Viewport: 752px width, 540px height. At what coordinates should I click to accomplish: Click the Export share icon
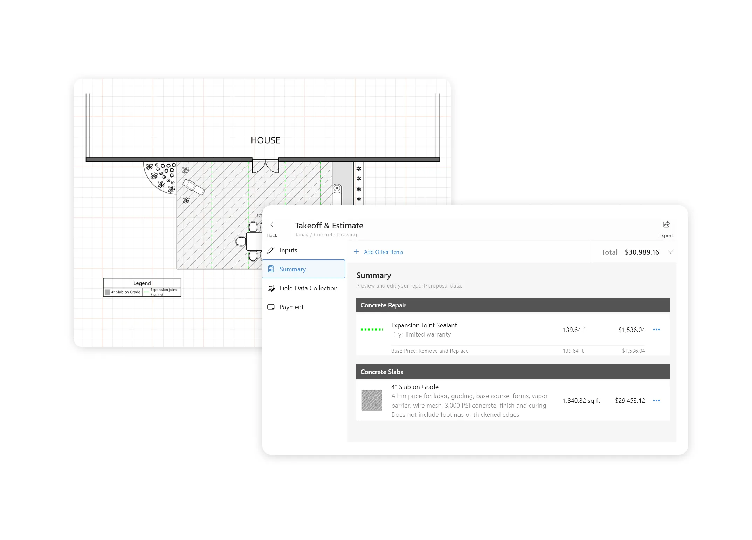(666, 224)
